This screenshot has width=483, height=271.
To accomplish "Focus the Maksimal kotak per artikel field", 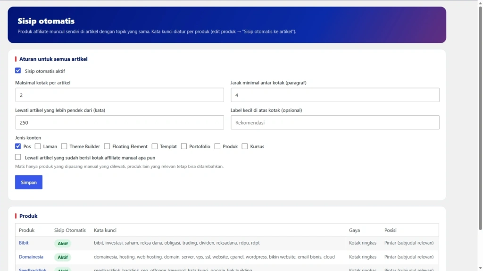I will 119,95.
